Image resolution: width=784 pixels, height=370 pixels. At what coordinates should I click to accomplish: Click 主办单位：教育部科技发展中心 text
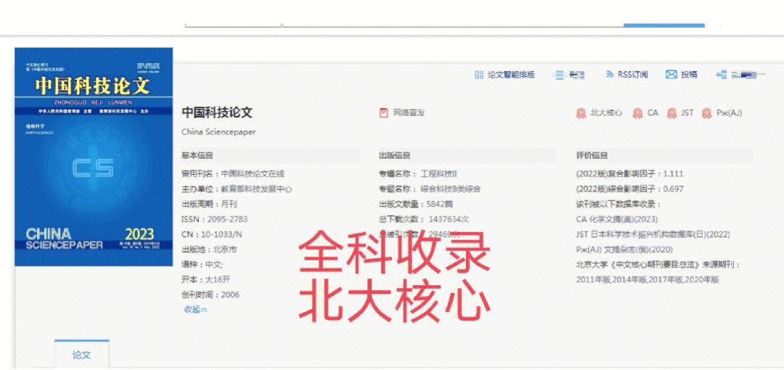pos(237,189)
